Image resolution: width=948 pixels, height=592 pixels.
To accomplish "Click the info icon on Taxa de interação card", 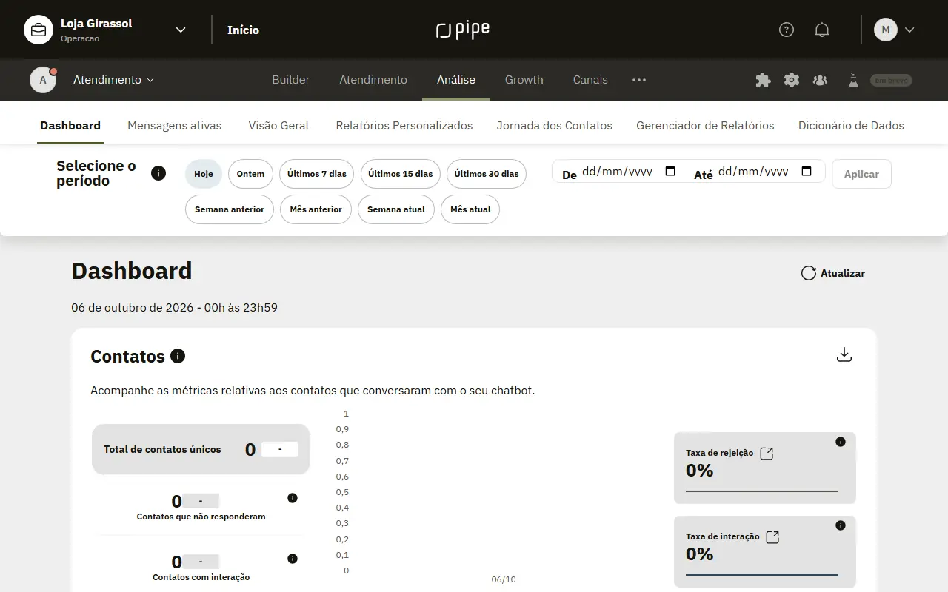I will [841, 525].
